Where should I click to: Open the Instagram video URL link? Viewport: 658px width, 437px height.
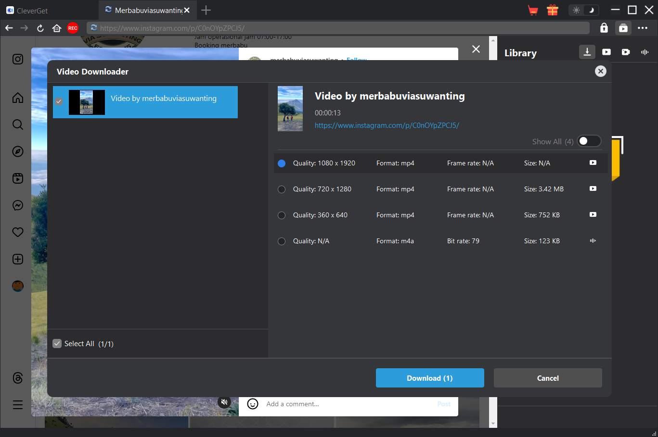387,125
